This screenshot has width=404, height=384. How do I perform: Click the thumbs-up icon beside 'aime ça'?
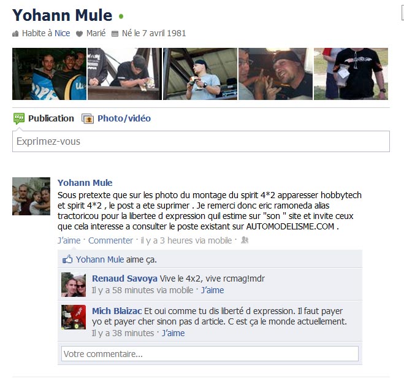tap(67, 259)
